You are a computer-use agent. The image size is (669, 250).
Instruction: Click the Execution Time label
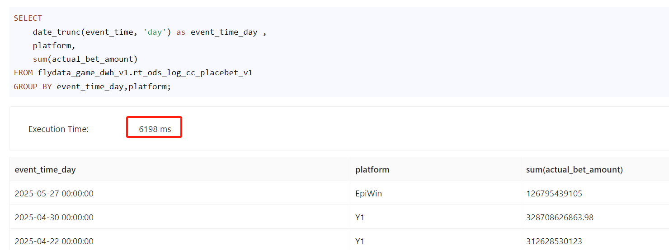tap(58, 129)
